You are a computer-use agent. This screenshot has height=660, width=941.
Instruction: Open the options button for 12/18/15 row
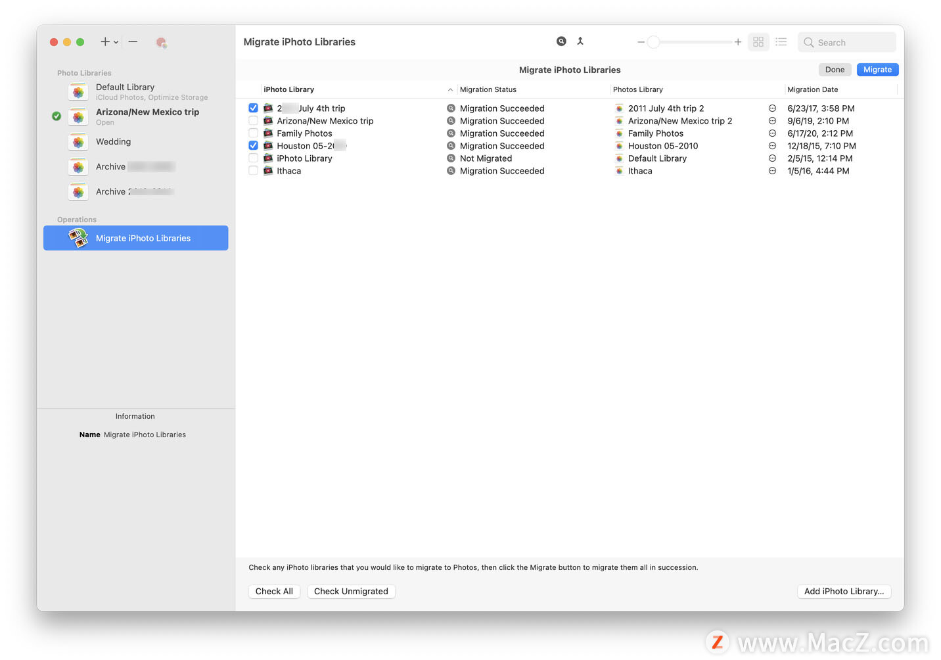[772, 146]
